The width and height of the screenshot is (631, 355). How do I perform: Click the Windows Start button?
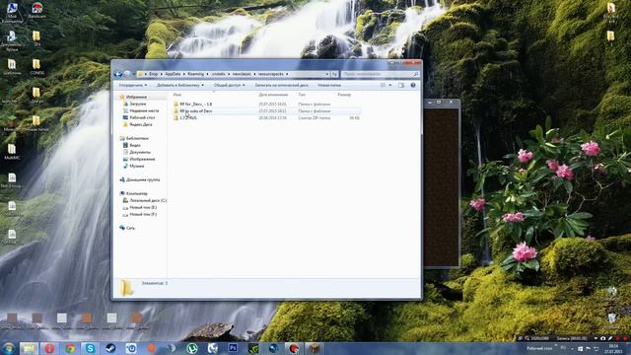(8, 348)
